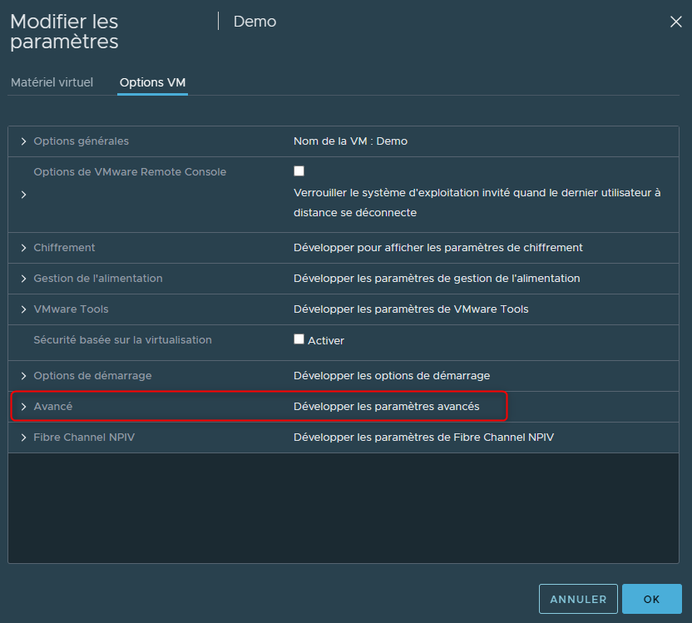
Task: Click the Avancé row label
Action: (53, 407)
